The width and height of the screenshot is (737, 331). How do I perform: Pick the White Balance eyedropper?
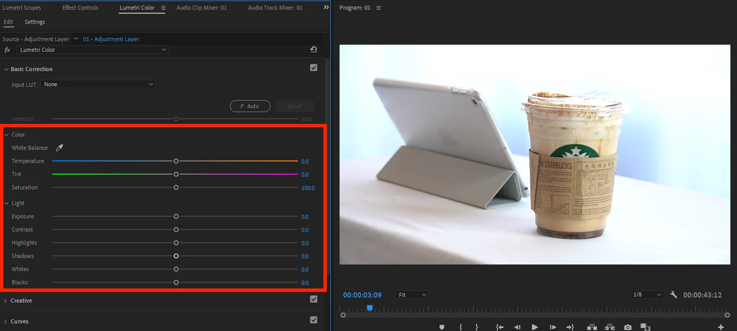point(59,148)
